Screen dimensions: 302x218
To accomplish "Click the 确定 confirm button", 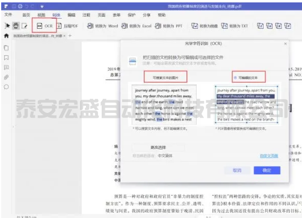I will [x=267, y=171].
